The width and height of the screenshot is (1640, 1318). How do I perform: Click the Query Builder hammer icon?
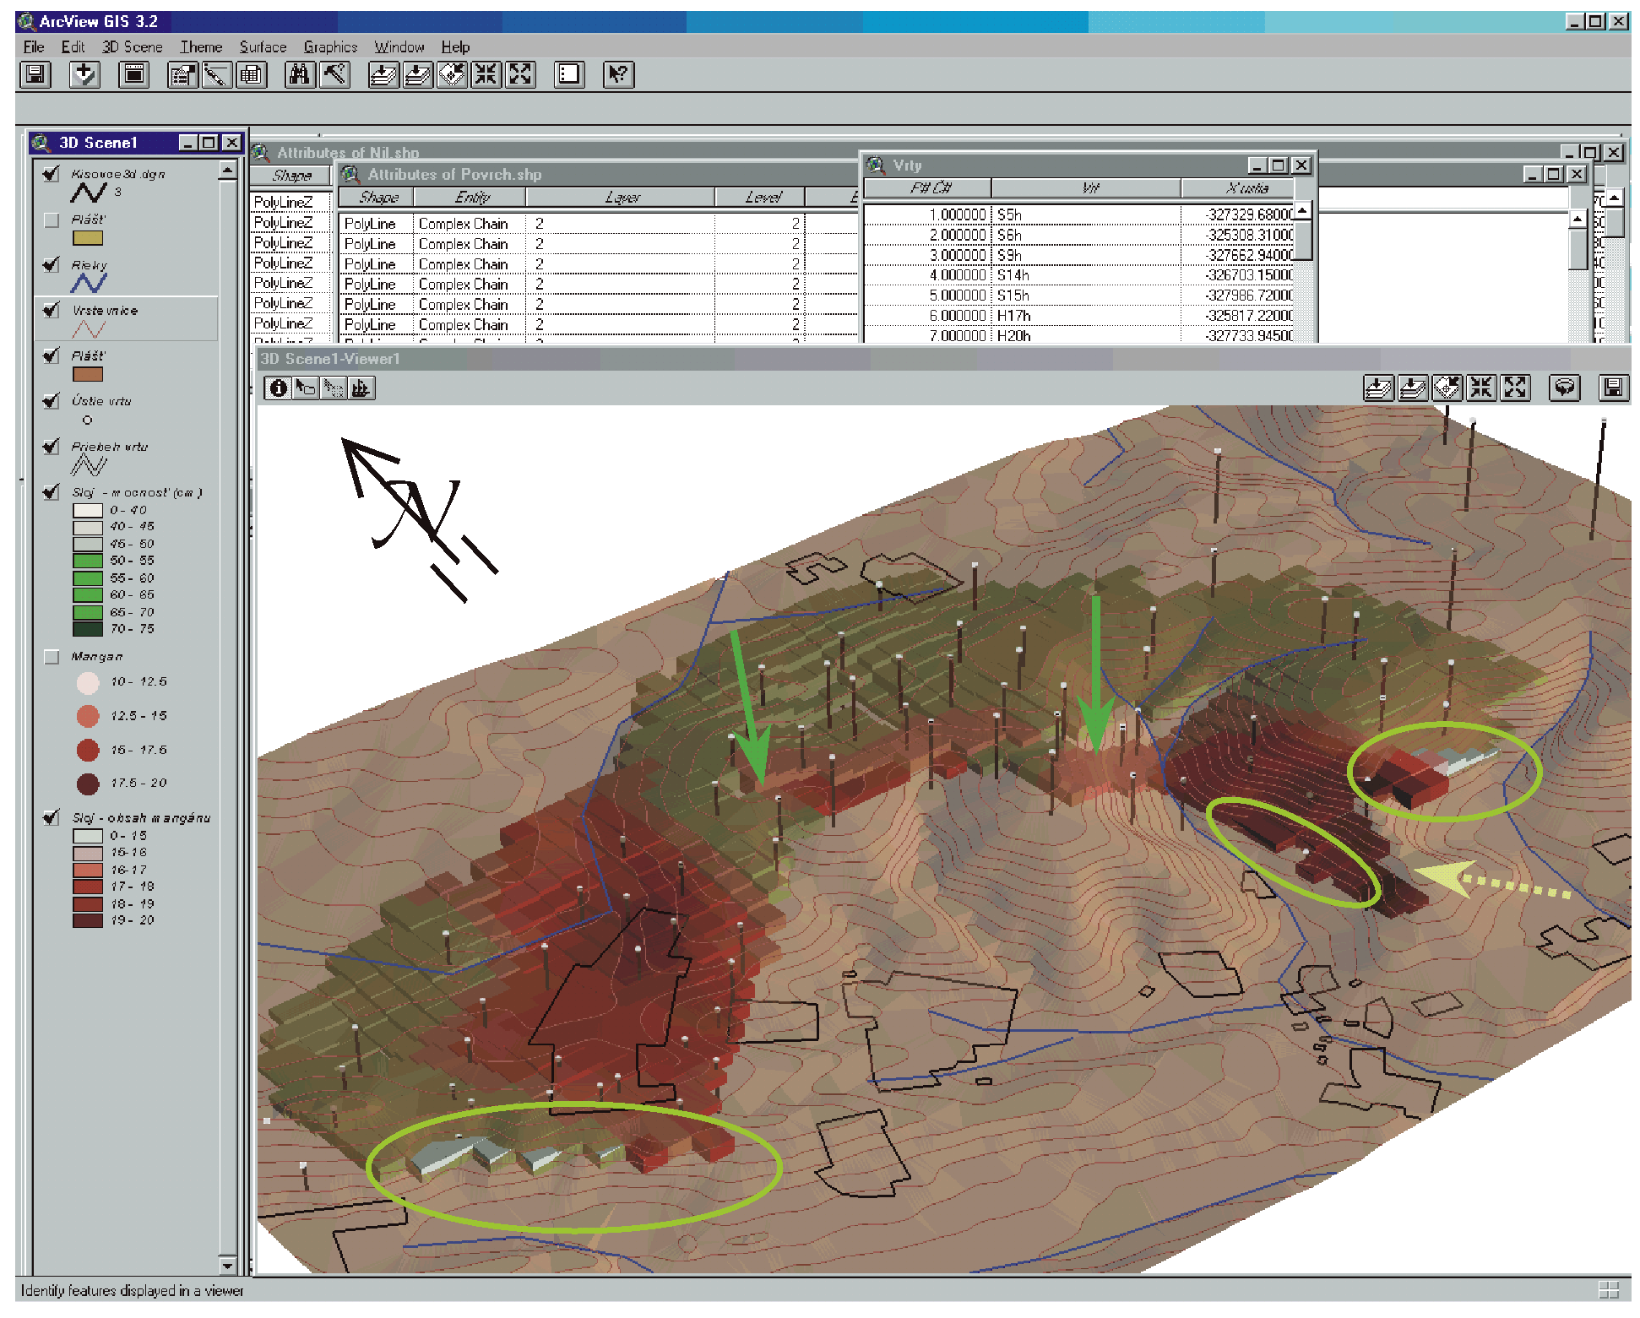pyautogui.click(x=335, y=75)
